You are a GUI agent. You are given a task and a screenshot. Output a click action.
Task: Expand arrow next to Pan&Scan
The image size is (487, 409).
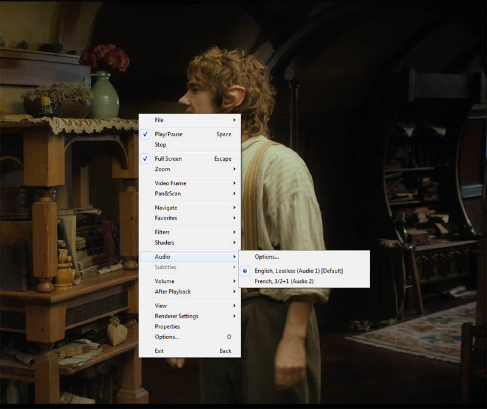coord(234,194)
